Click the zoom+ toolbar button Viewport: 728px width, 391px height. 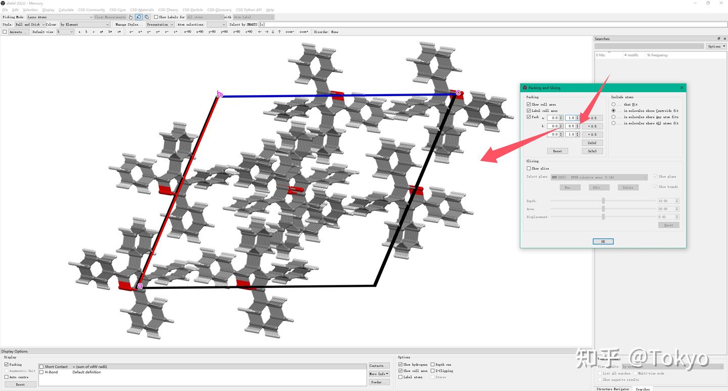coord(304,31)
